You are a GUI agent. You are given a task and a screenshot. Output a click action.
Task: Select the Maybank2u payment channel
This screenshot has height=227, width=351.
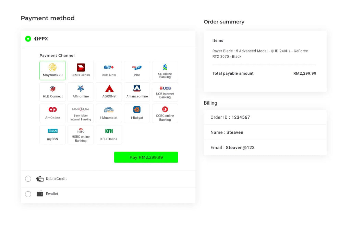52,70
